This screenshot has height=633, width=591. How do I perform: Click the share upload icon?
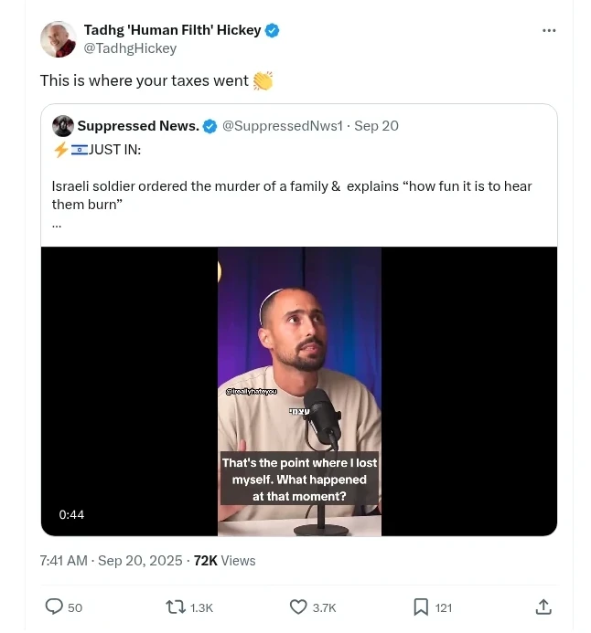(543, 607)
